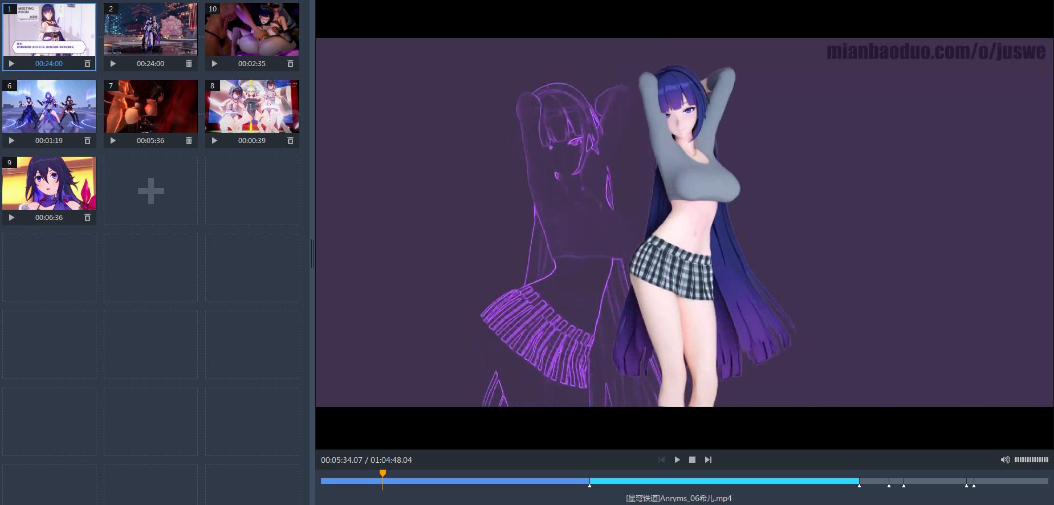Play clip 7 (00:05:36)
This screenshot has height=505, width=1054.
click(113, 141)
